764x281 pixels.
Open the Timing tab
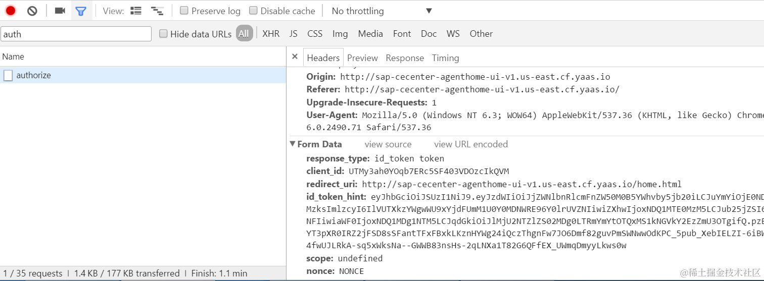tap(446, 58)
